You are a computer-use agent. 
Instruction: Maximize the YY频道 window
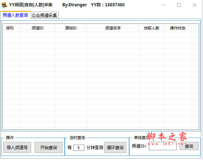pyautogui.click(x=179, y=5)
